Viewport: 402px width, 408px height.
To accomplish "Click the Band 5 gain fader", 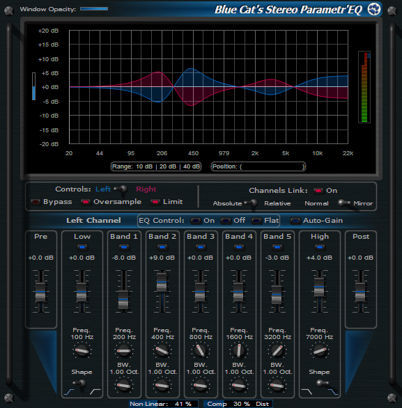I will point(277,295).
